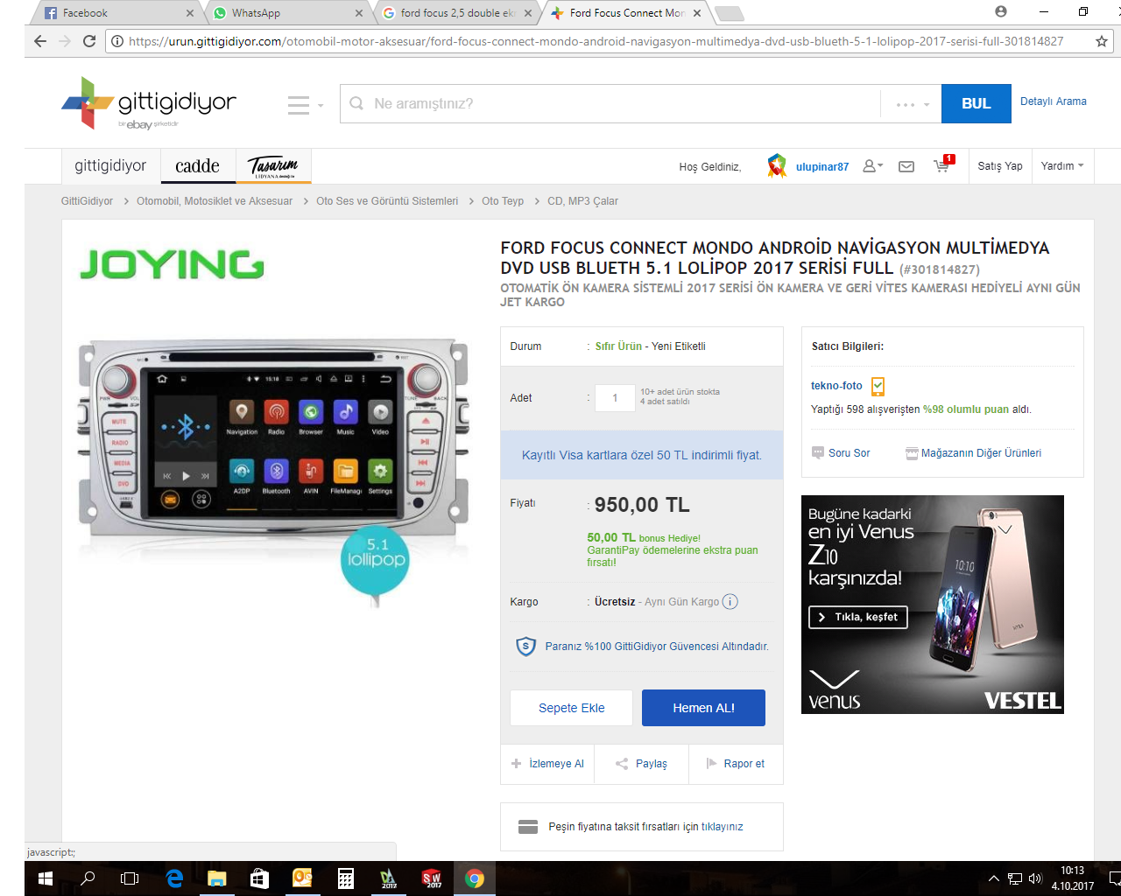Open File Explorer from taskbar
Screen dimensions: 1121x896
(216, 878)
